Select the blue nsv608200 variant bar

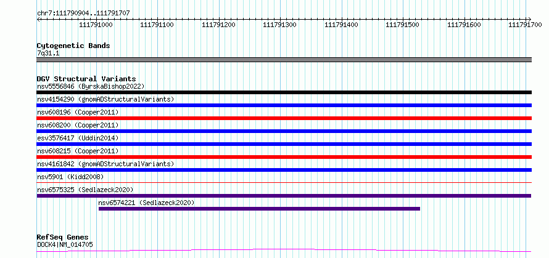[284, 131]
